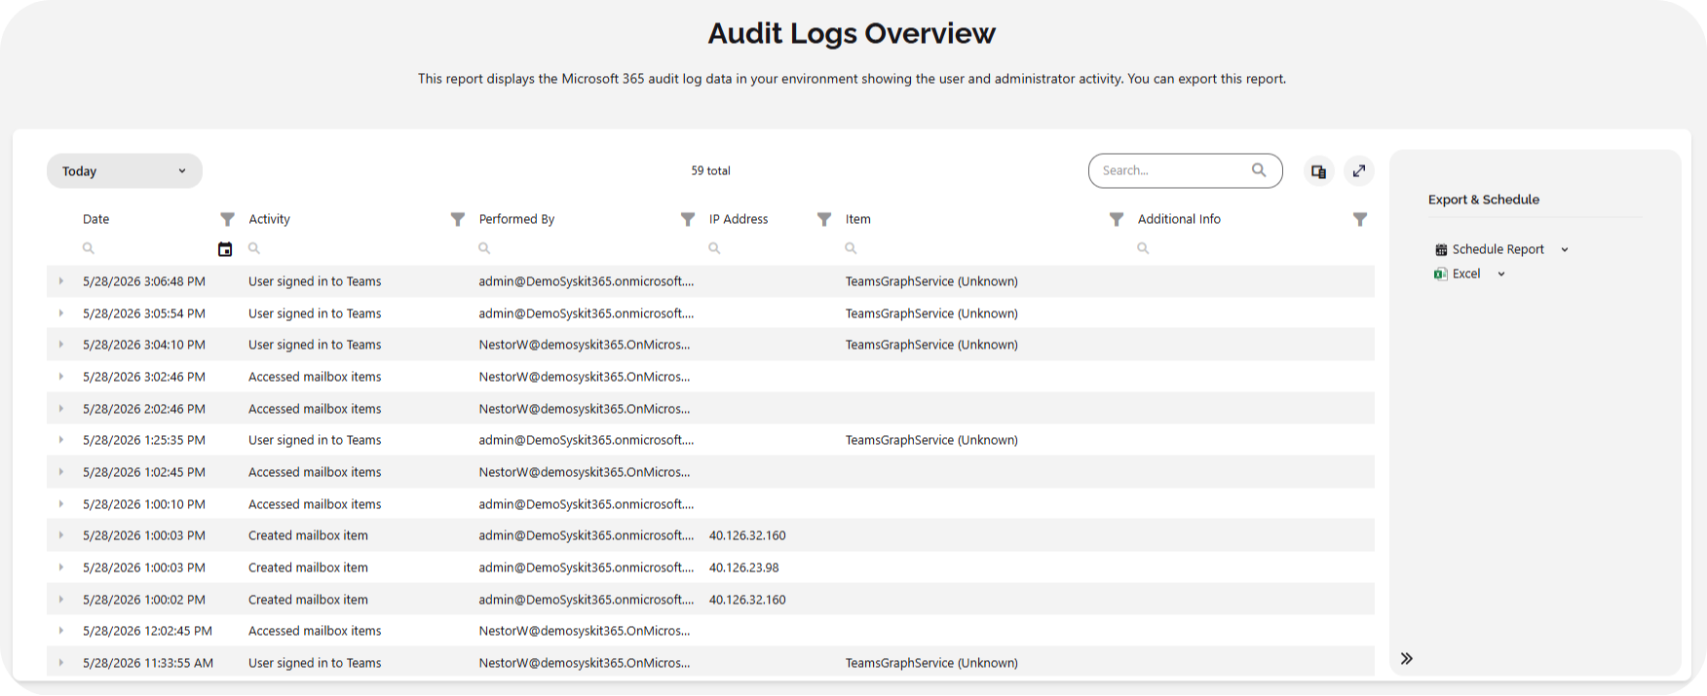Expand the 3:04:10 PM row
This screenshot has height=696, width=1707.
click(60, 345)
